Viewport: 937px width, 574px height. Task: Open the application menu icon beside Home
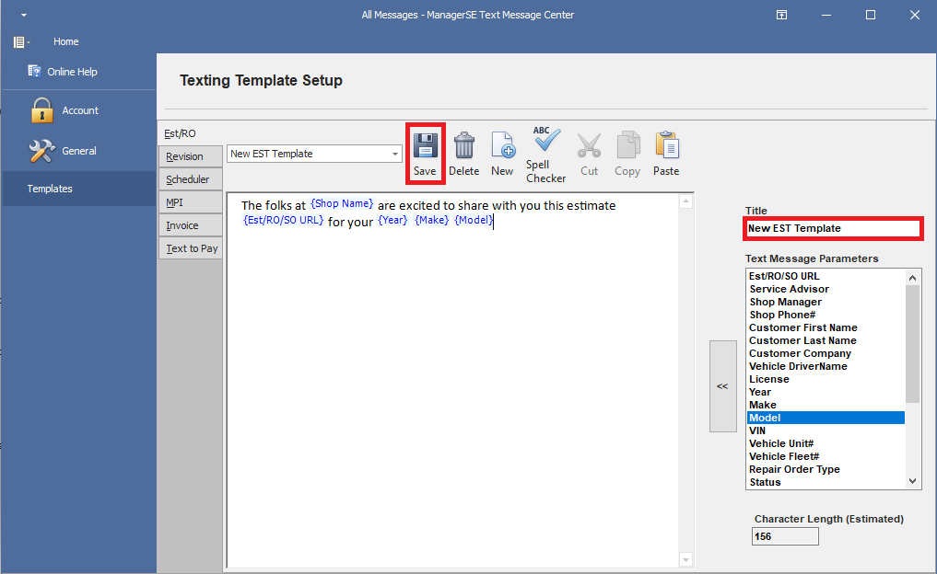pyautogui.click(x=21, y=41)
